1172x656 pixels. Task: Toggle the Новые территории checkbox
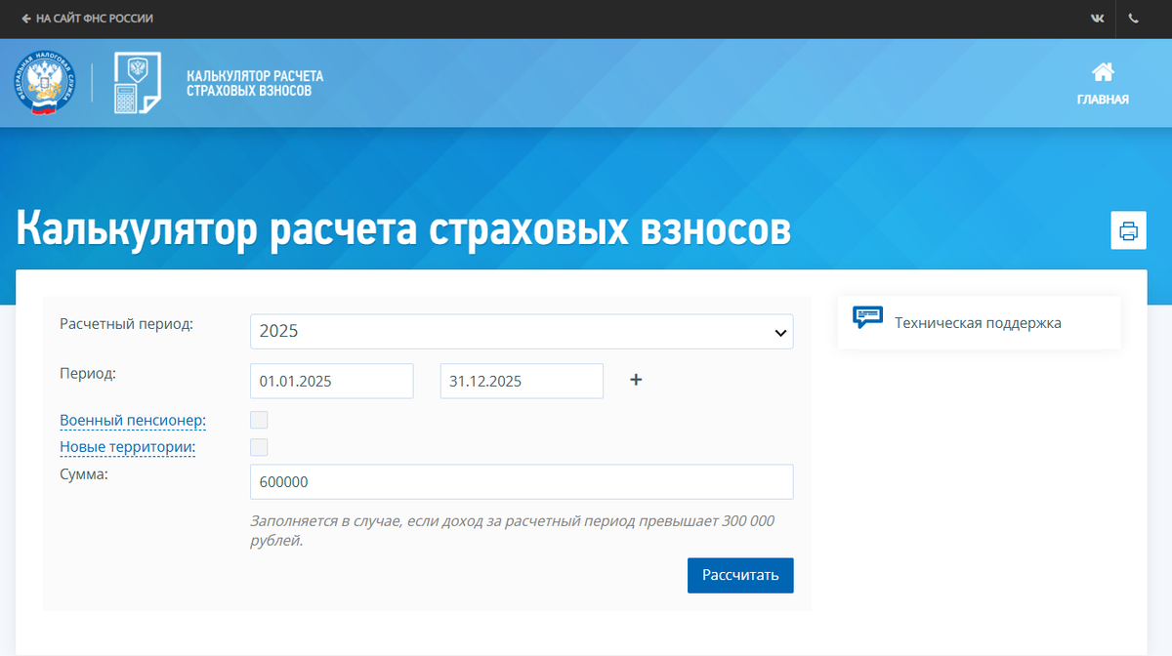[x=259, y=447]
